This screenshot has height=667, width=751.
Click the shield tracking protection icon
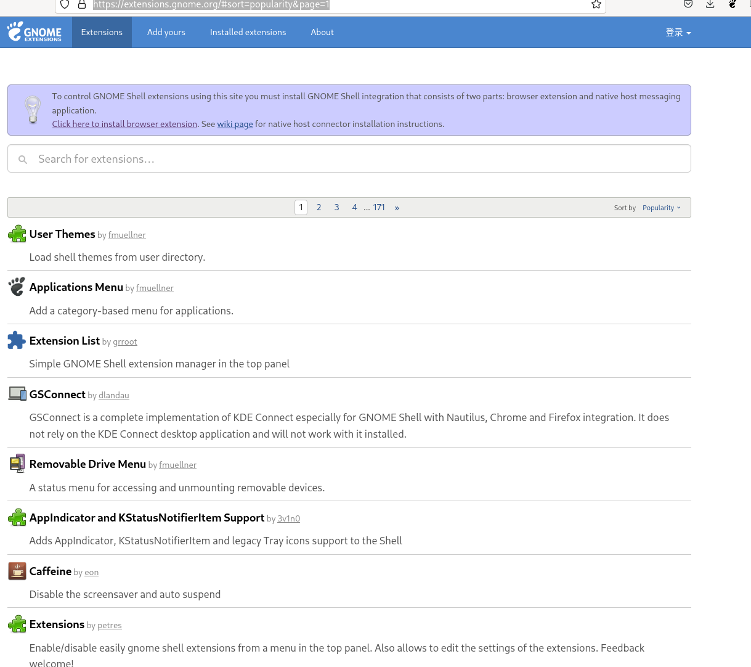tap(65, 4)
